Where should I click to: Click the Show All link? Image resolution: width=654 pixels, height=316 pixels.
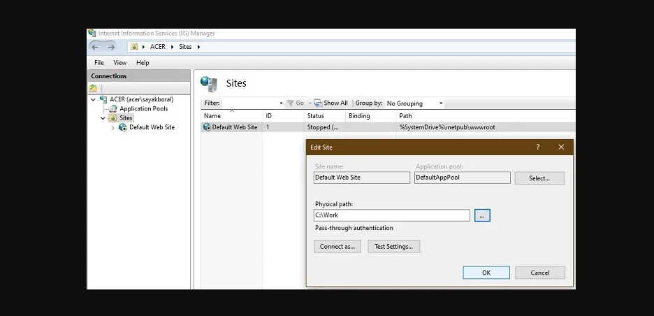tap(336, 103)
